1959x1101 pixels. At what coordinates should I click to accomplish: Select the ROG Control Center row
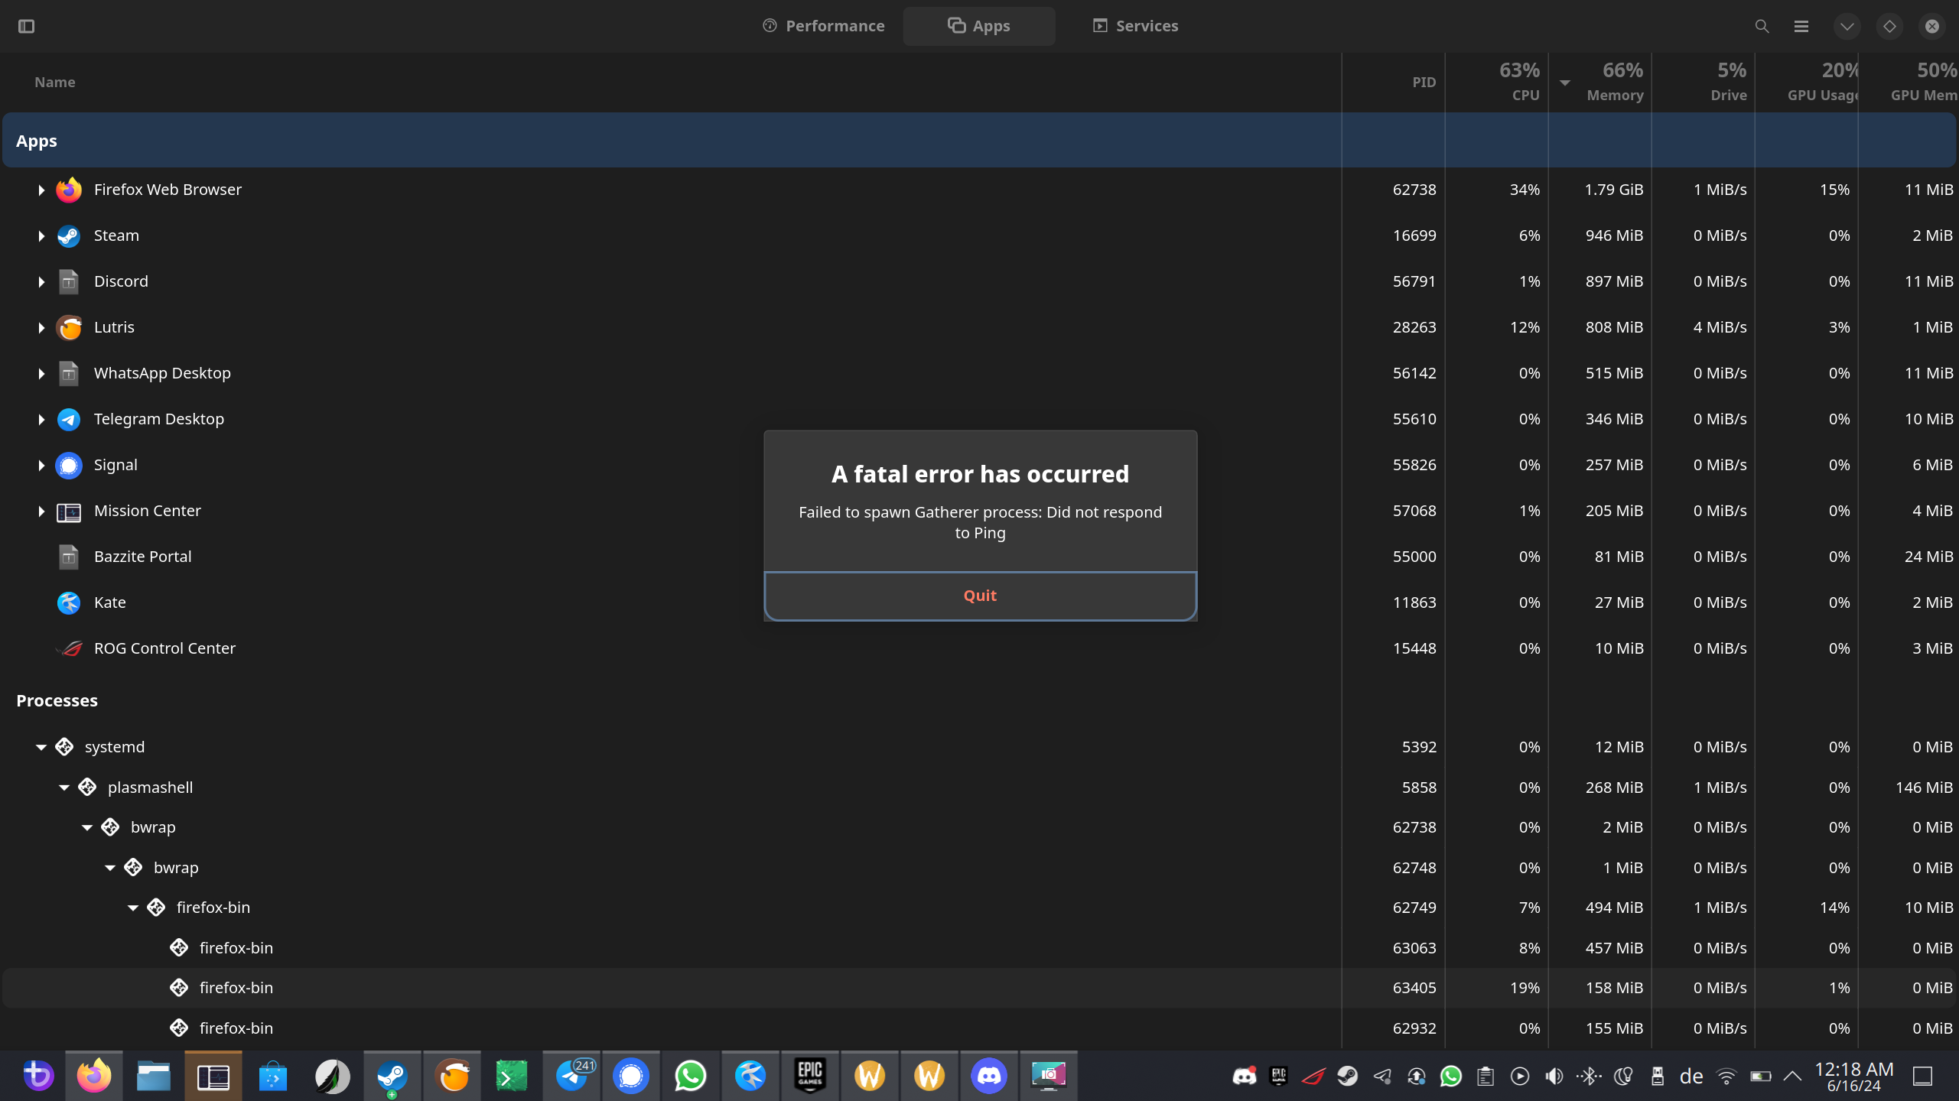164,648
